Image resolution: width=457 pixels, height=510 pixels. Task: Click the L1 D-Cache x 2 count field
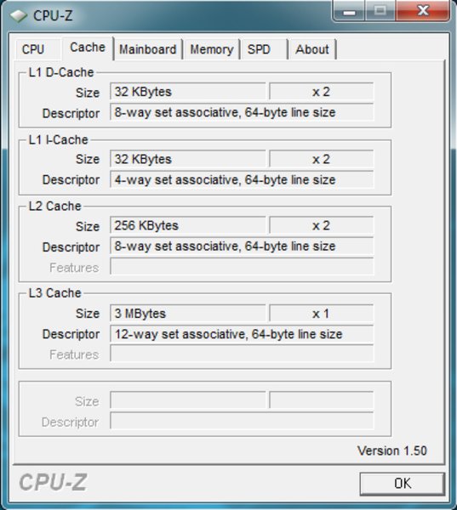pos(321,92)
